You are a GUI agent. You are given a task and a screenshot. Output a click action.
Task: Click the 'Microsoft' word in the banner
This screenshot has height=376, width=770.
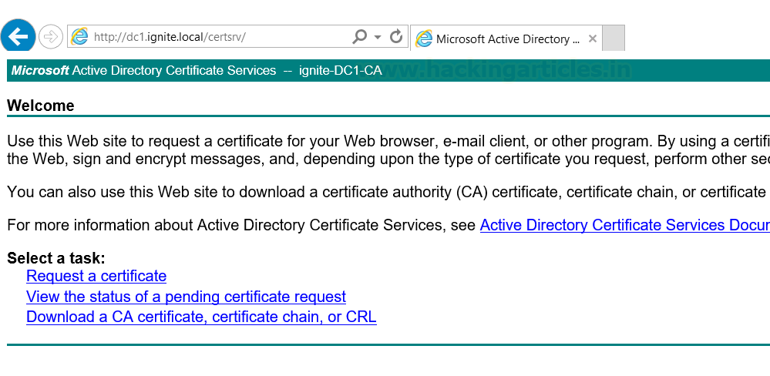click(40, 71)
